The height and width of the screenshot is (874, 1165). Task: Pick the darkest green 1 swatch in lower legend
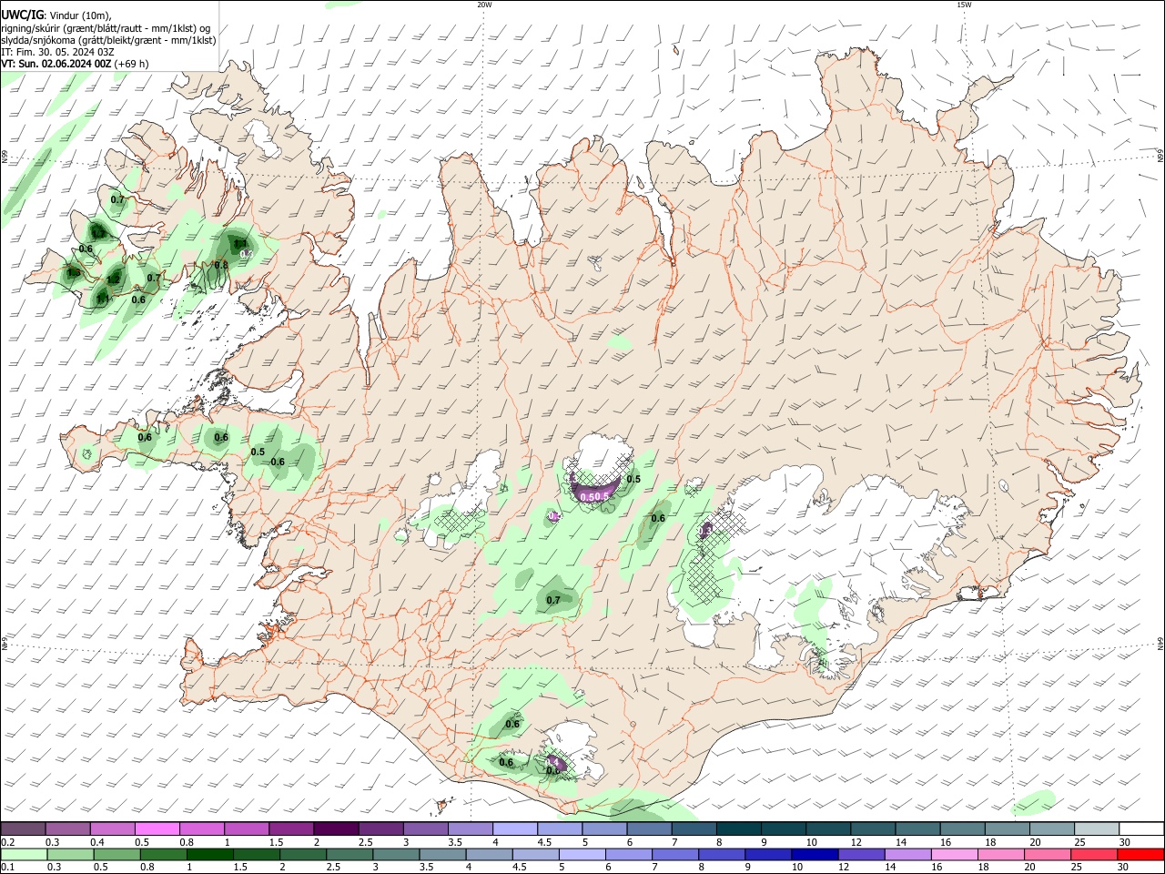coord(210,854)
